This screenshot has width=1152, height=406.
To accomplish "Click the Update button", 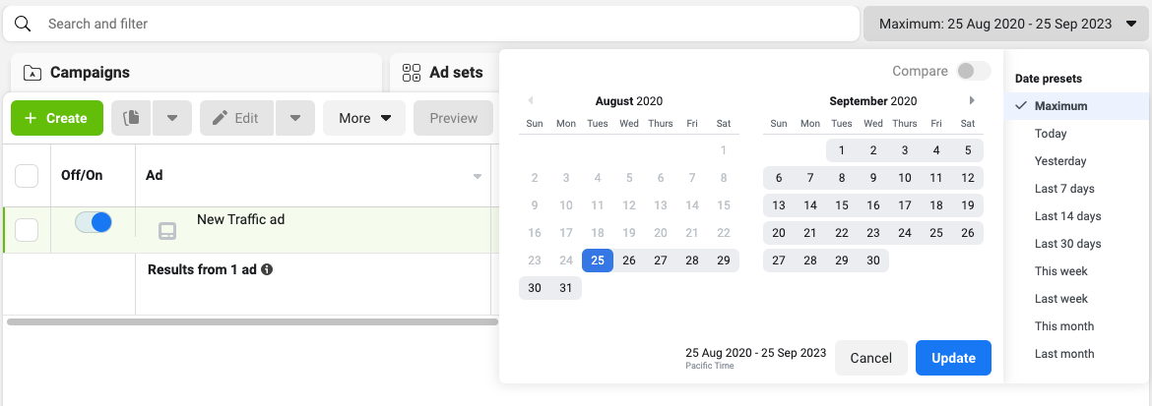I will [x=952, y=358].
